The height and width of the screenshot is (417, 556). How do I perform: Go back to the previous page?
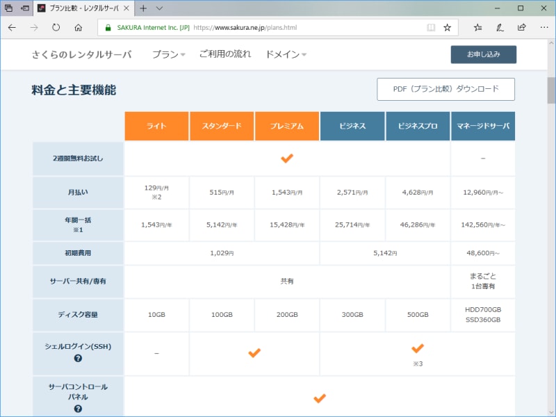12,28
